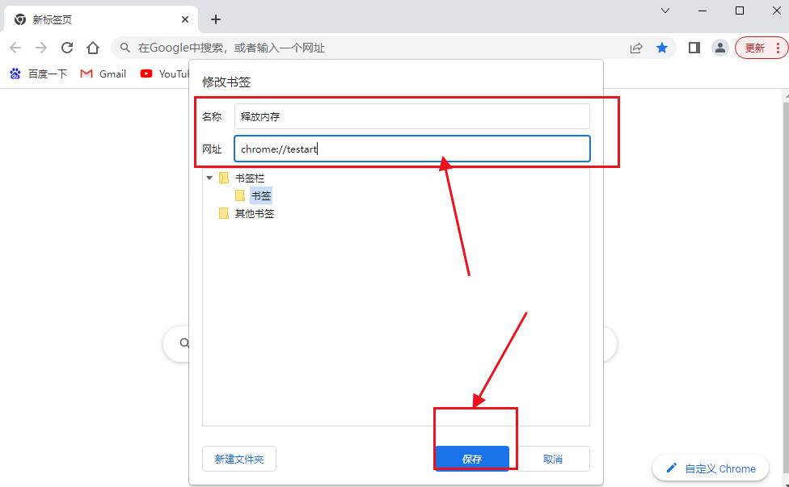Open the 百度一下 bookmark
This screenshot has width=789, height=487.
tap(38, 73)
